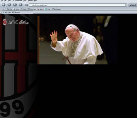Stop loading with the round X button
Screen dimensions: 137x118
coord(21,5)
